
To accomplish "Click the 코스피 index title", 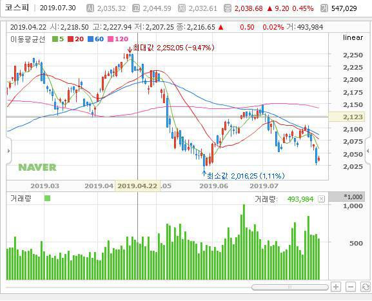I will (x=17, y=8).
